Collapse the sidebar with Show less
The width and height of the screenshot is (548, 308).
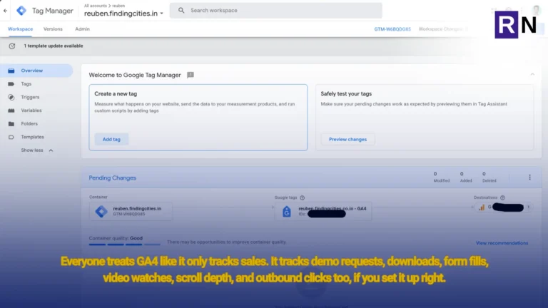36,150
